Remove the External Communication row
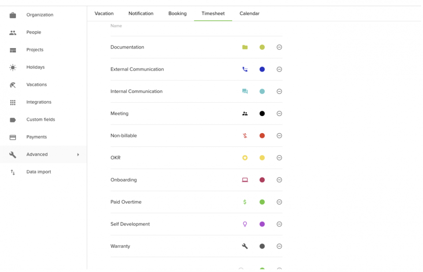The width and height of the screenshot is (423, 272). coord(279,69)
